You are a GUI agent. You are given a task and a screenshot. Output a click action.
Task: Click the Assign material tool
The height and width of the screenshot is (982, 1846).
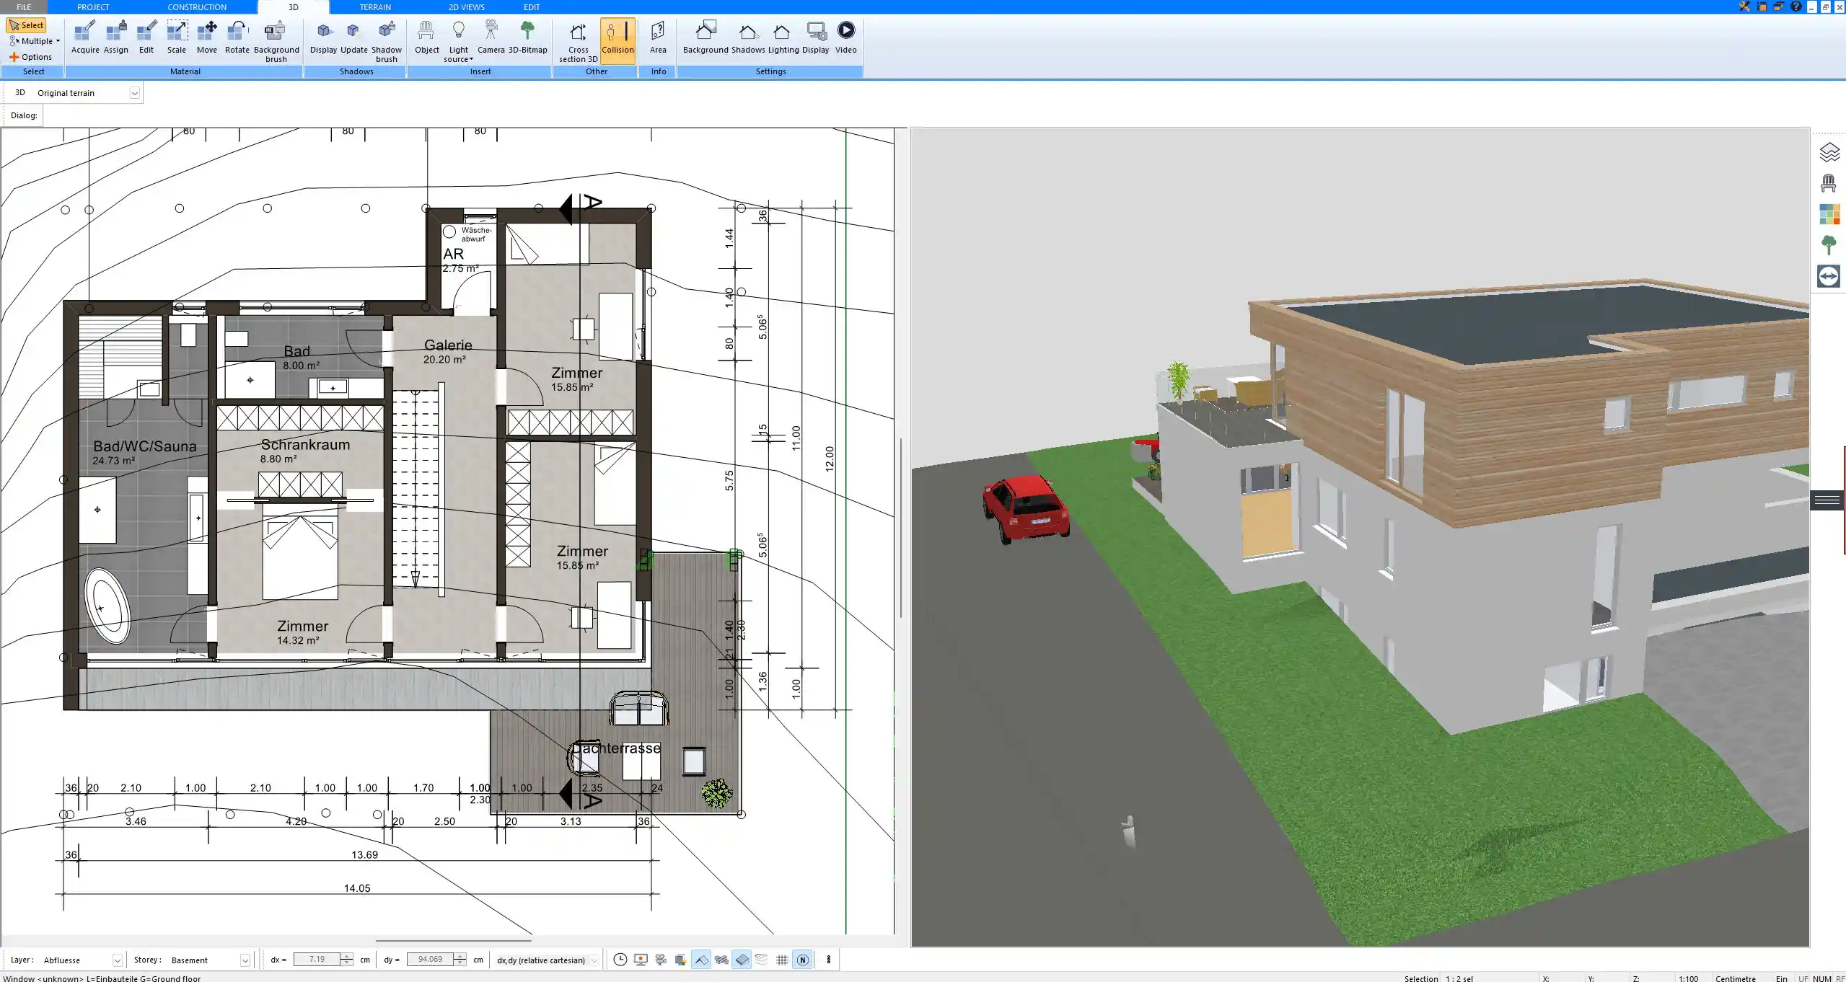tap(115, 37)
